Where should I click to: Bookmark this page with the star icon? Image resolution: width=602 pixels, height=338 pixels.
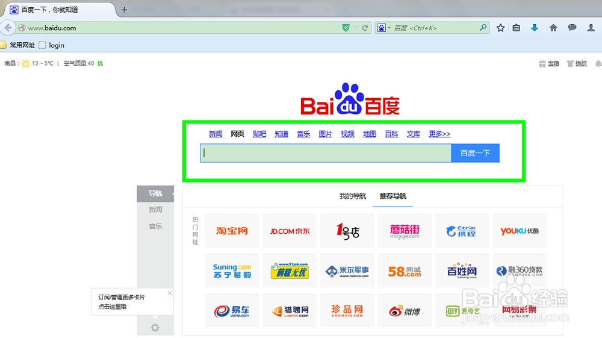pyautogui.click(x=500, y=28)
